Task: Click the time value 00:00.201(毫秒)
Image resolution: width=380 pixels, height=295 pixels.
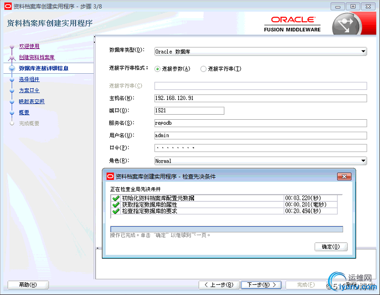Action: (306, 205)
